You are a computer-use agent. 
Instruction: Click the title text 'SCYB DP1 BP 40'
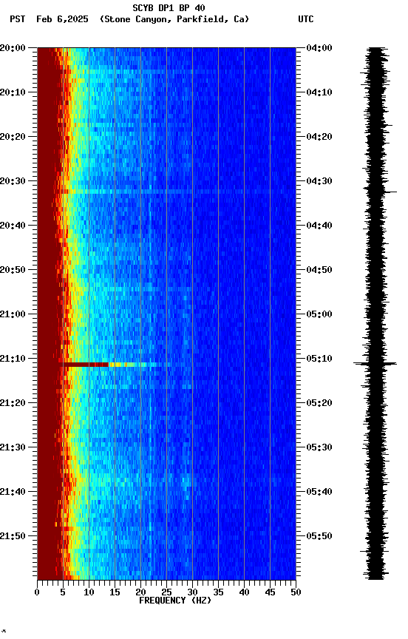pyautogui.click(x=169, y=8)
